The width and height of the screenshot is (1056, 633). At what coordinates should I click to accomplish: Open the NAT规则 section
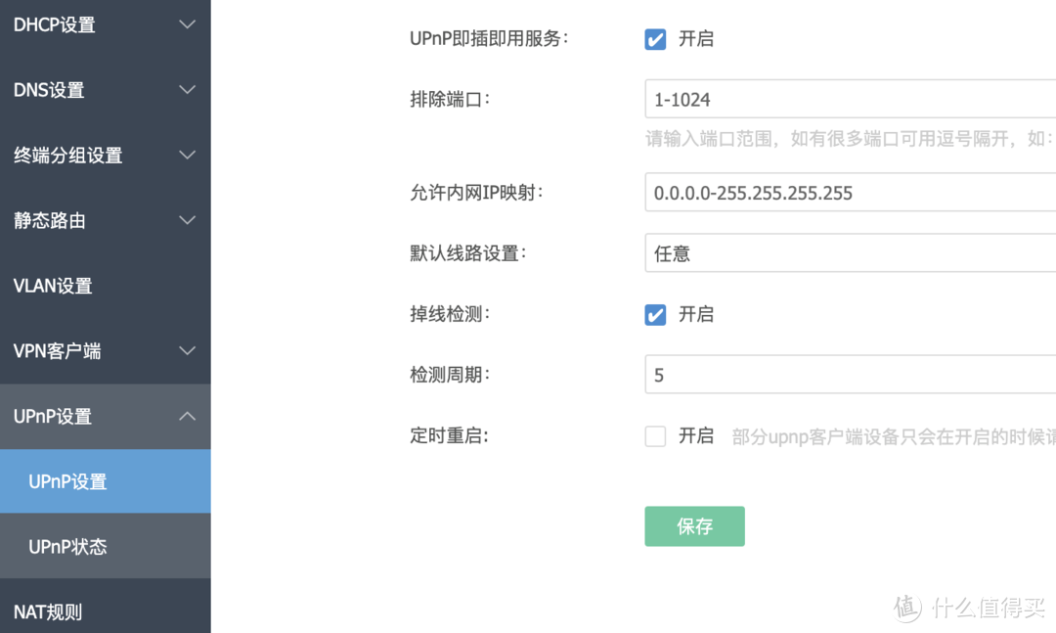[x=105, y=610]
